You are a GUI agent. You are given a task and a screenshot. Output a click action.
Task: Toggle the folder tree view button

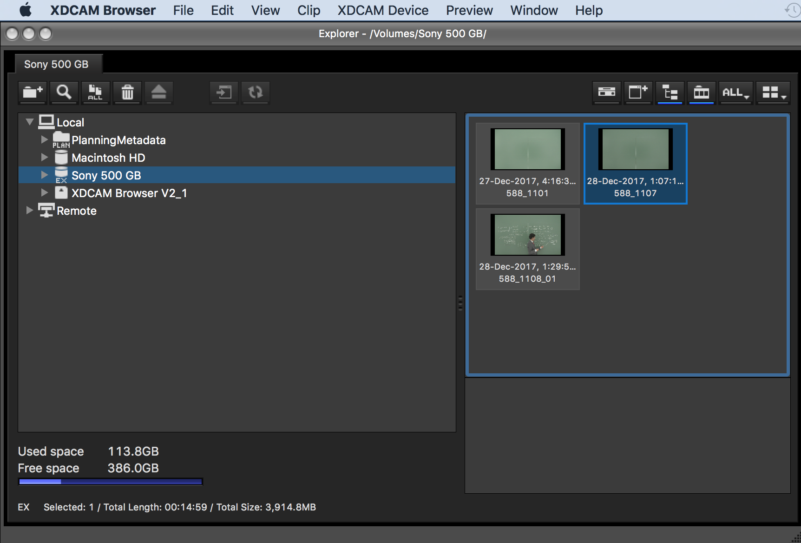tap(670, 93)
